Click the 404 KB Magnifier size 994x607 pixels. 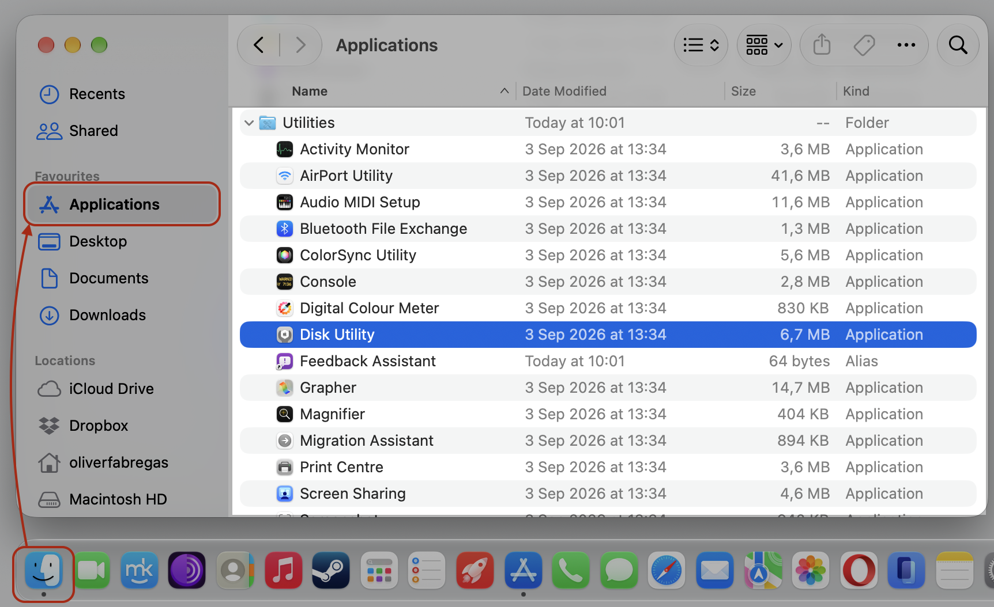tap(803, 414)
